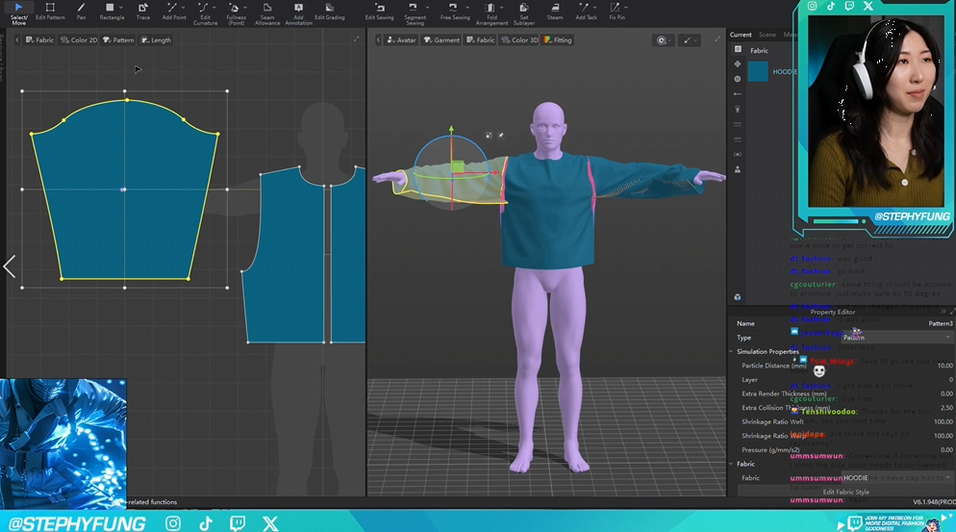This screenshot has width=956, height=532.
Task: Choose the Fix Pin tool
Action: [616, 12]
